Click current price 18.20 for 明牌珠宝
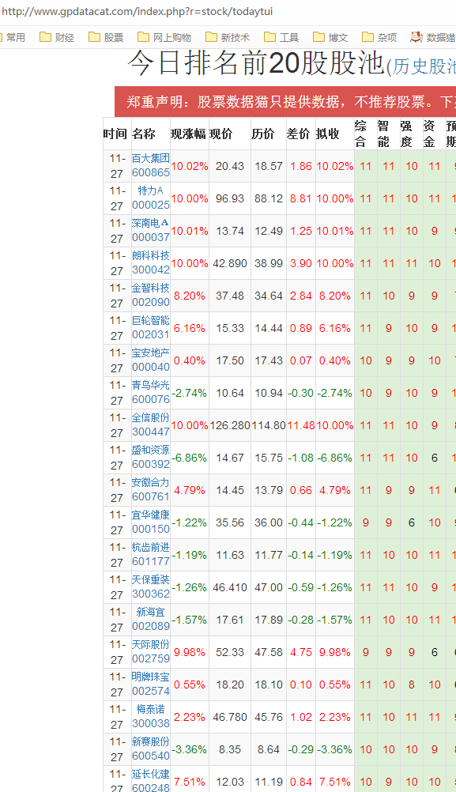The width and height of the screenshot is (456, 792). 230,685
